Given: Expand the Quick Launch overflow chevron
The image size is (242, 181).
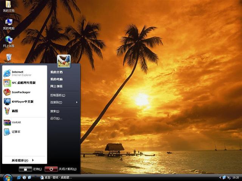Looking at the screenshot, I should pyautogui.click(x=35, y=176).
